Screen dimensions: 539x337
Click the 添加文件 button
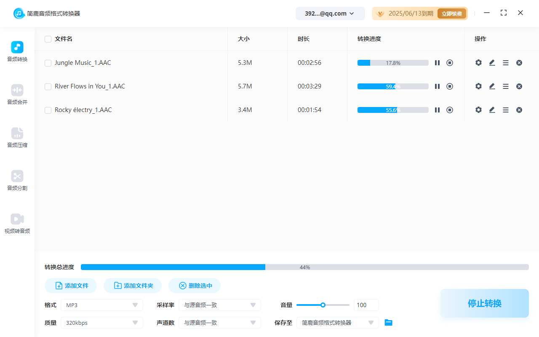[71, 286]
